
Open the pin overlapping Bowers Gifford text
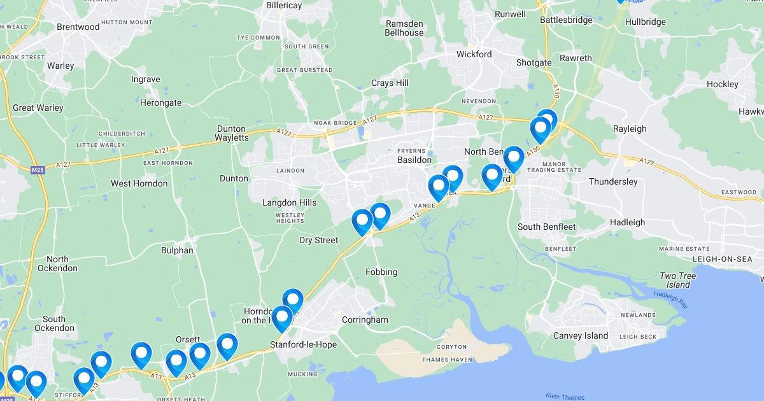pos(493,177)
